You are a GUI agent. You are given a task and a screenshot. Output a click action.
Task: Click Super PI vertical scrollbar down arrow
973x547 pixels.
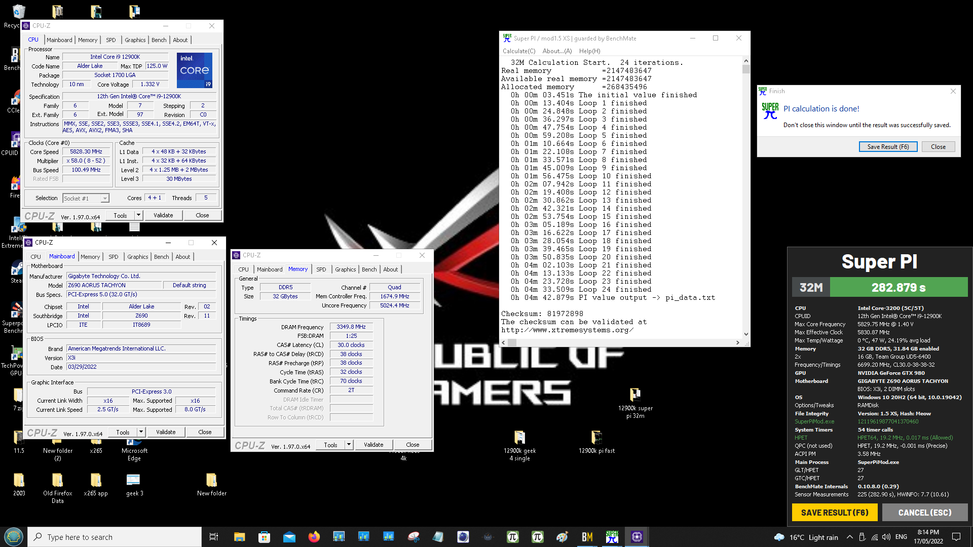pyautogui.click(x=746, y=334)
